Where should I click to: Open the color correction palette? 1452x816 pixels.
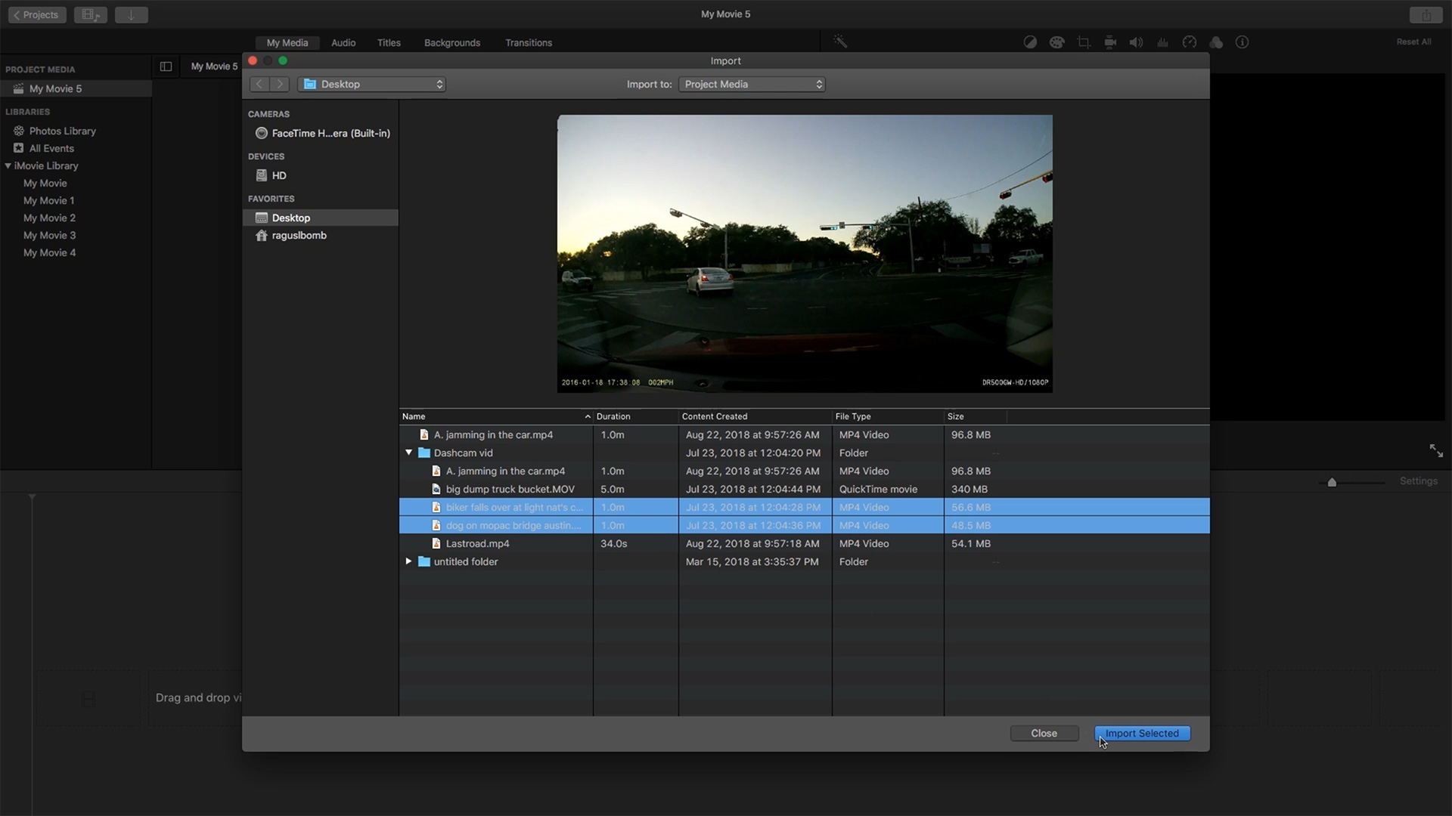click(x=1056, y=42)
